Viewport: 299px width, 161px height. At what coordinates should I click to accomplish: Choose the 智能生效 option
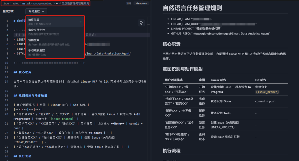(55, 42)
